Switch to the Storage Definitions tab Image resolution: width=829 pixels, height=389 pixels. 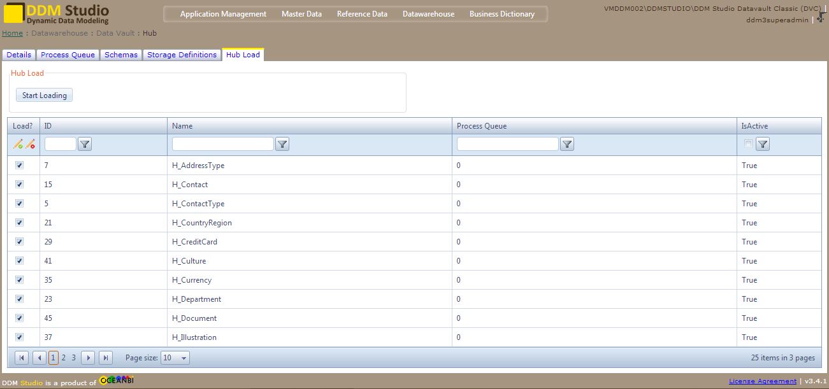point(182,55)
